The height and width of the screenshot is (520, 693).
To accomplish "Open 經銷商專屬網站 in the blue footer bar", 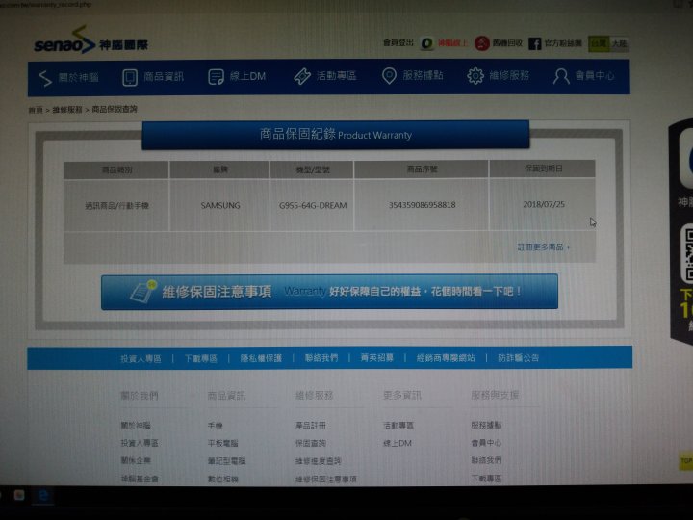I will click(446, 357).
